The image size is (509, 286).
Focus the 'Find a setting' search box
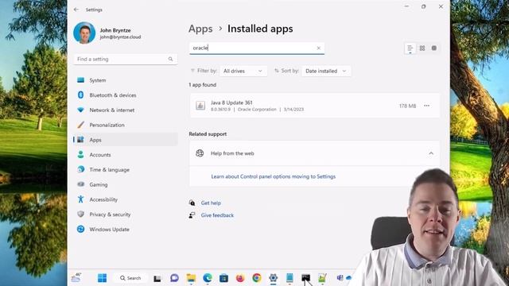coord(126,59)
